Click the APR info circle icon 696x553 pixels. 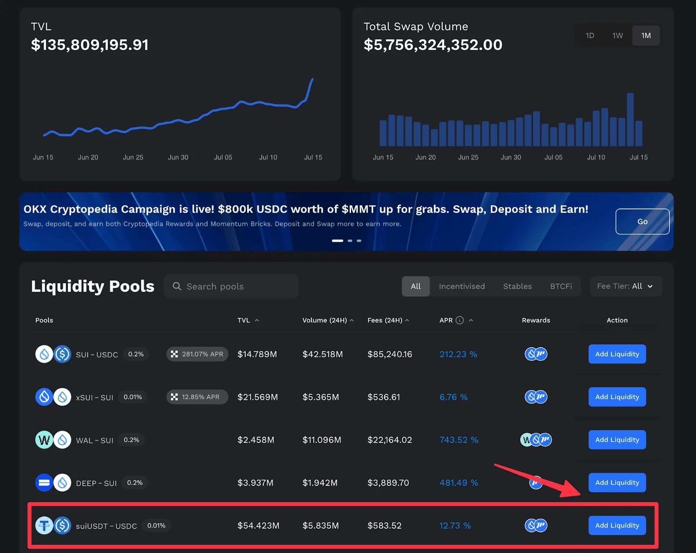460,320
